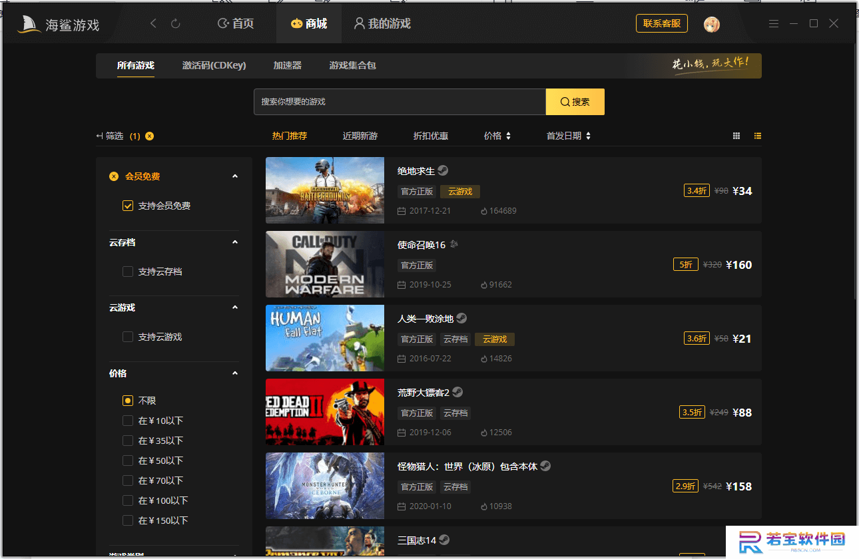Screen dimensions: 859x559
Task: Sort by 价格 with arrows
Action: pyautogui.click(x=497, y=136)
